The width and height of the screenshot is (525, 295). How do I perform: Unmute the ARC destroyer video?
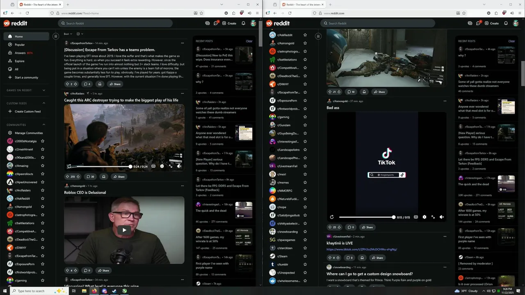pos(179,166)
